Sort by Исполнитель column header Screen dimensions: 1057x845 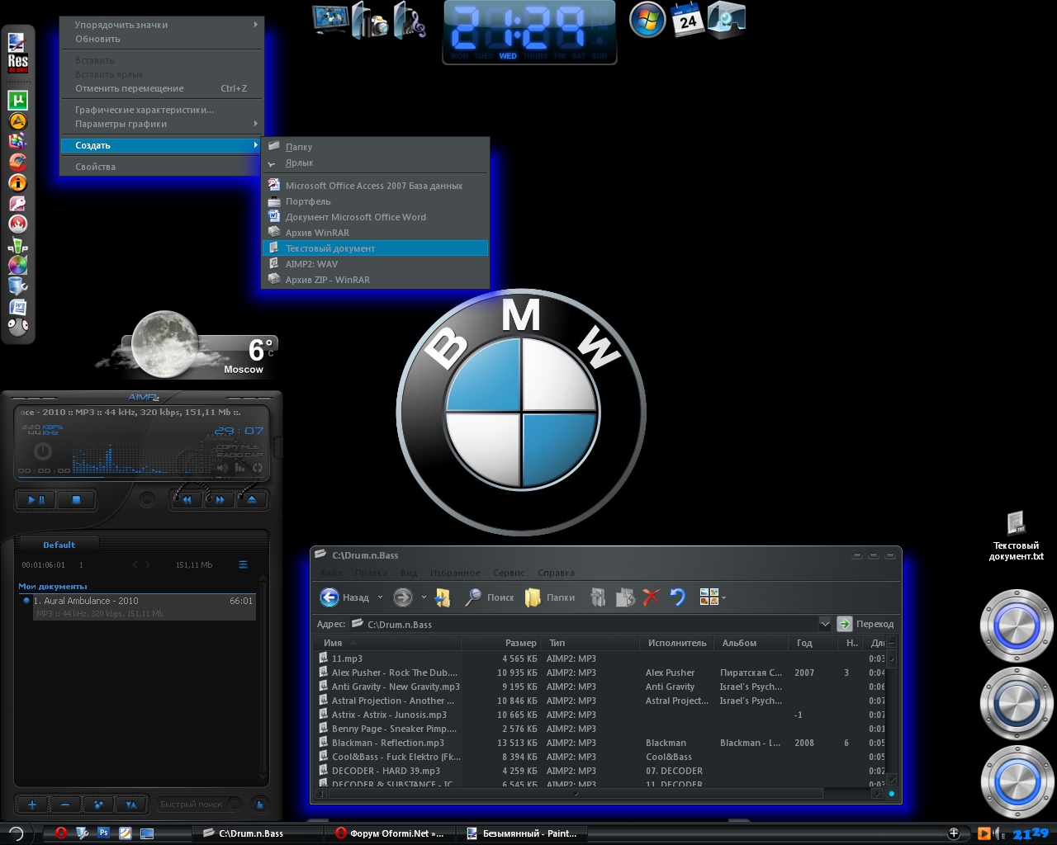click(678, 643)
